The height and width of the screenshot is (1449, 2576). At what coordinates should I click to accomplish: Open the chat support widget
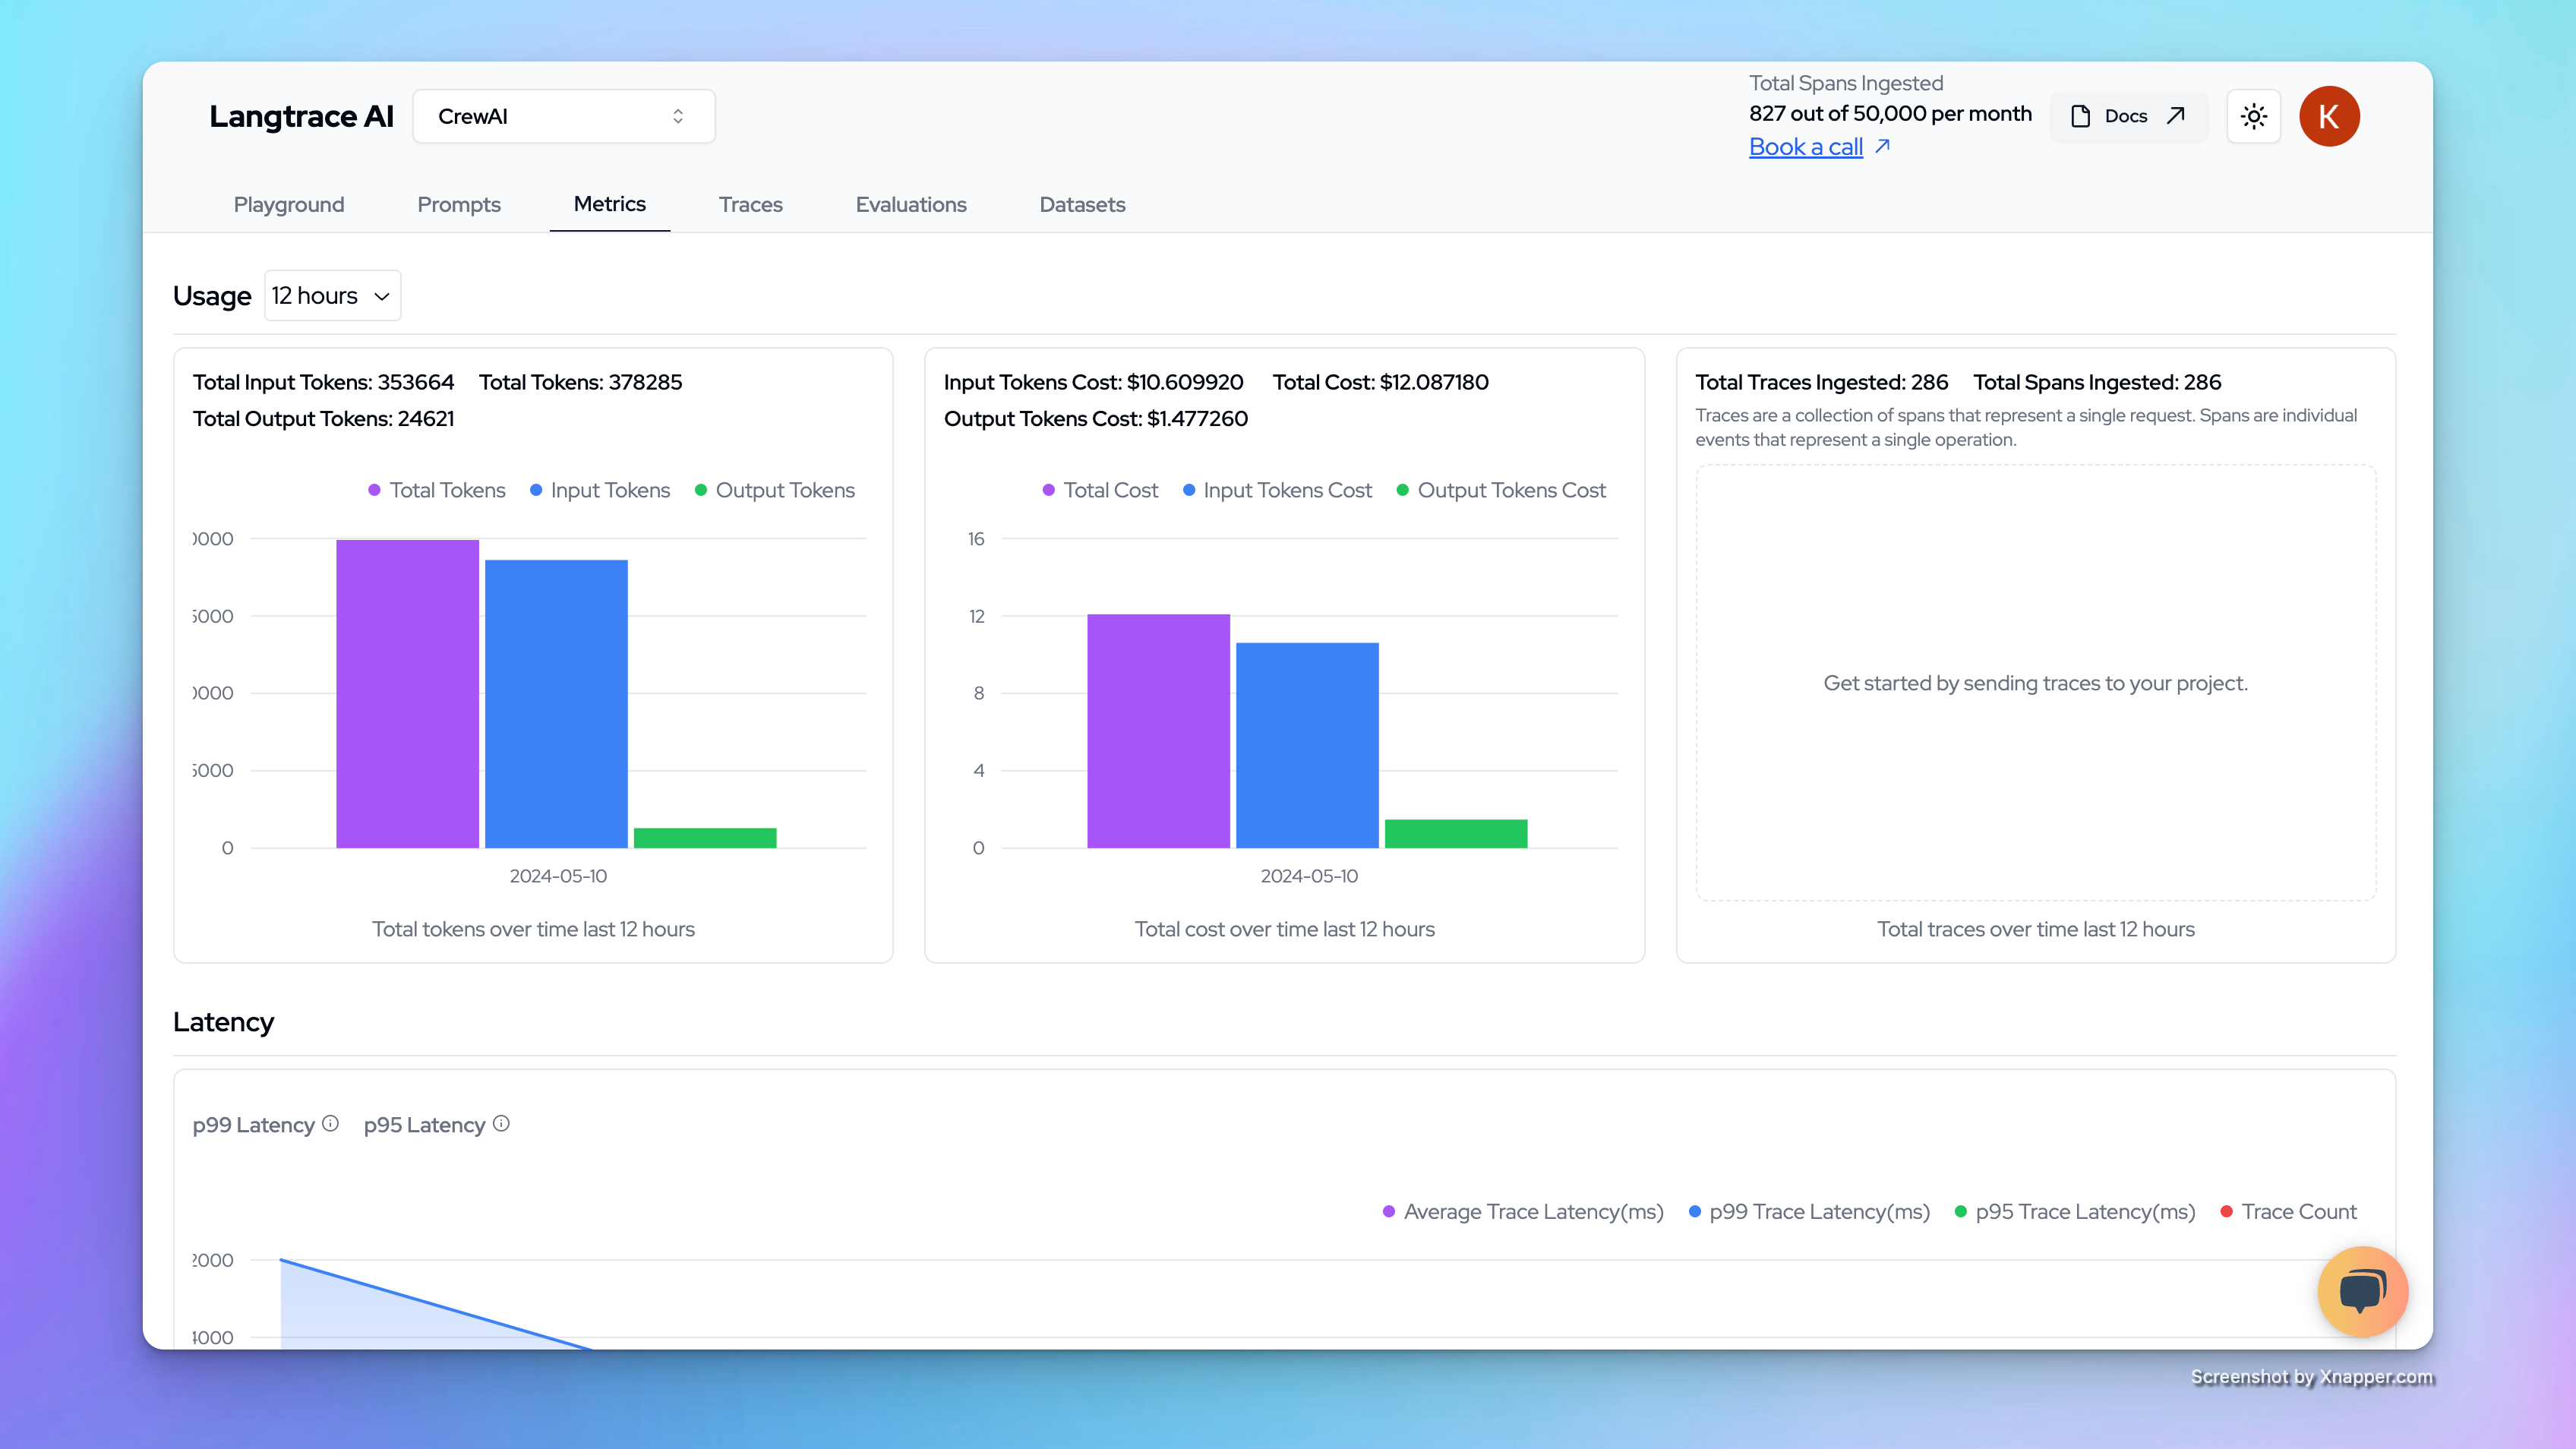(x=2362, y=1291)
